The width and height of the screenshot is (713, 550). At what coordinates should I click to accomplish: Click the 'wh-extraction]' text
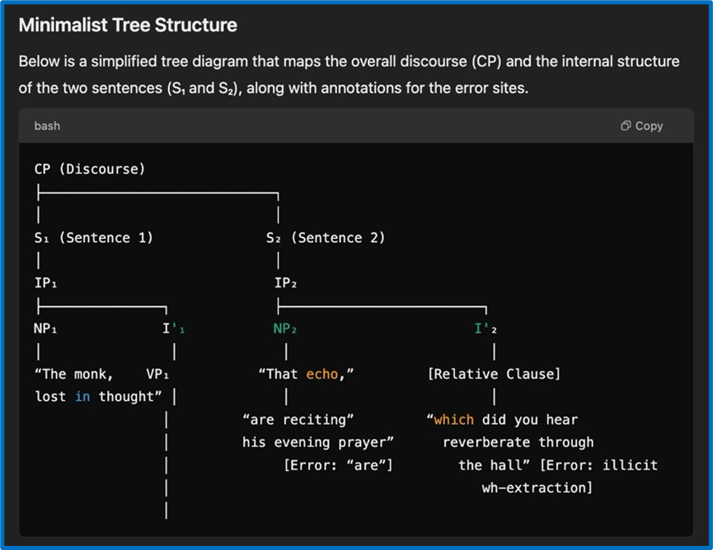[537, 487]
